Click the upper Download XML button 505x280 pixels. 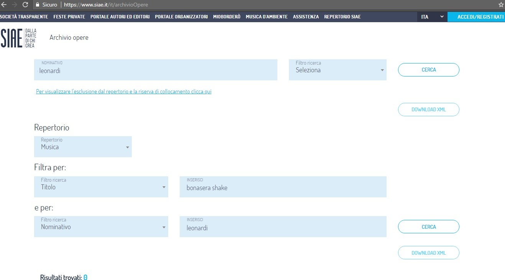tap(429, 109)
